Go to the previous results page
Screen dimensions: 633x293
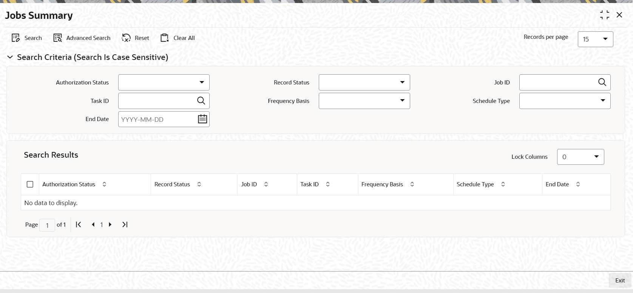click(x=93, y=224)
